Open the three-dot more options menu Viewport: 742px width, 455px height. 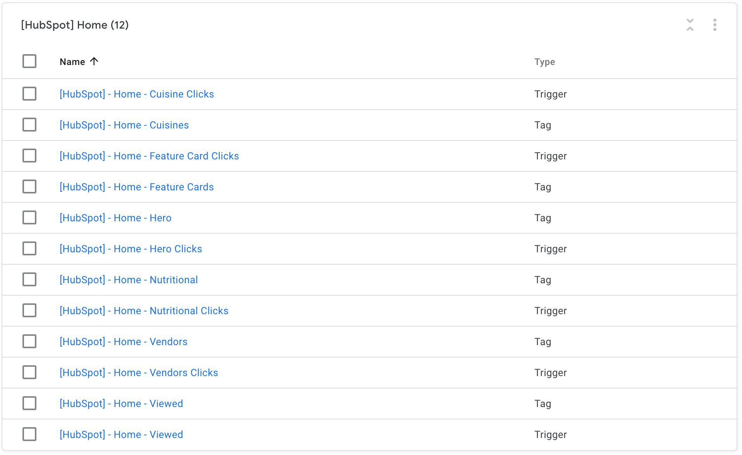coord(715,25)
